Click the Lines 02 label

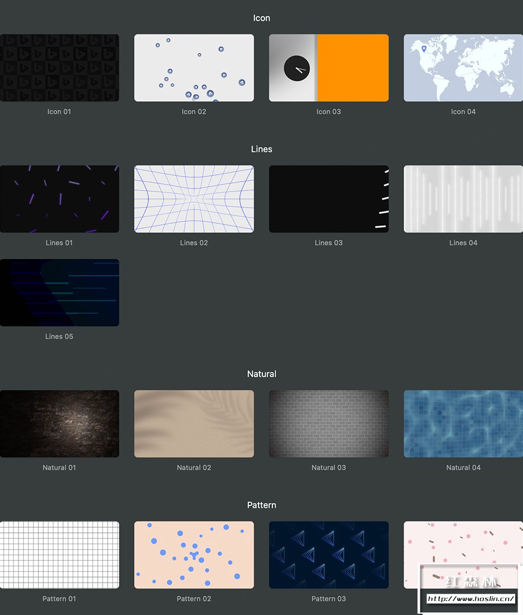(x=194, y=243)
